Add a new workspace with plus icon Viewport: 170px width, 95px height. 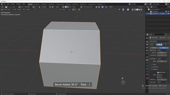[104, 4]
